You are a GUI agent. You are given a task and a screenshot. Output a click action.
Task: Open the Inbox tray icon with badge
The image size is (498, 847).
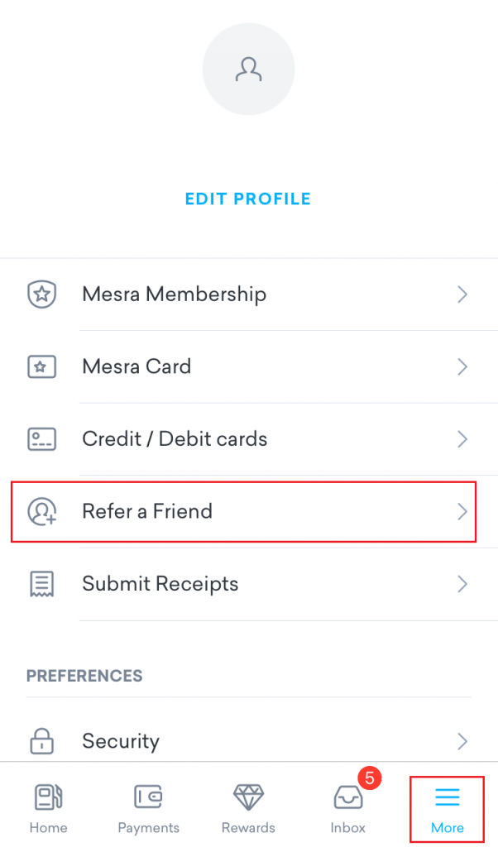click(x=347, y=797)
